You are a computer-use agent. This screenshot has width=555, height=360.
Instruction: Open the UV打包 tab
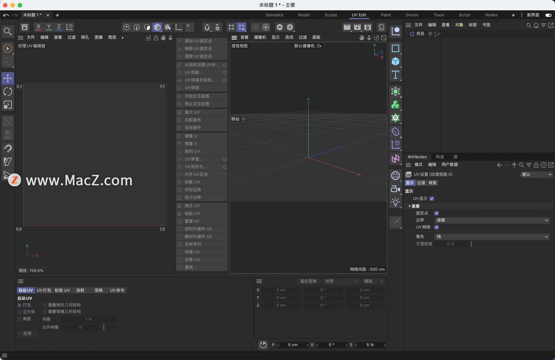tap(44, 290)
